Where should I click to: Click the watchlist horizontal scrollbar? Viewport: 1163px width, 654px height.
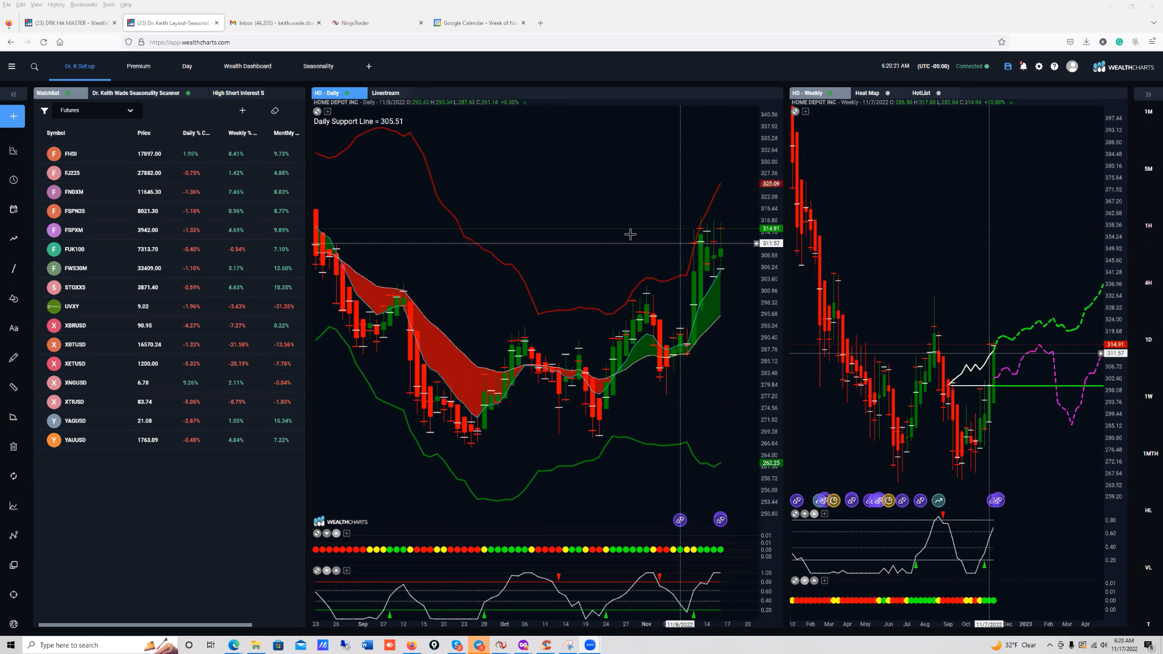coord(145,624)
